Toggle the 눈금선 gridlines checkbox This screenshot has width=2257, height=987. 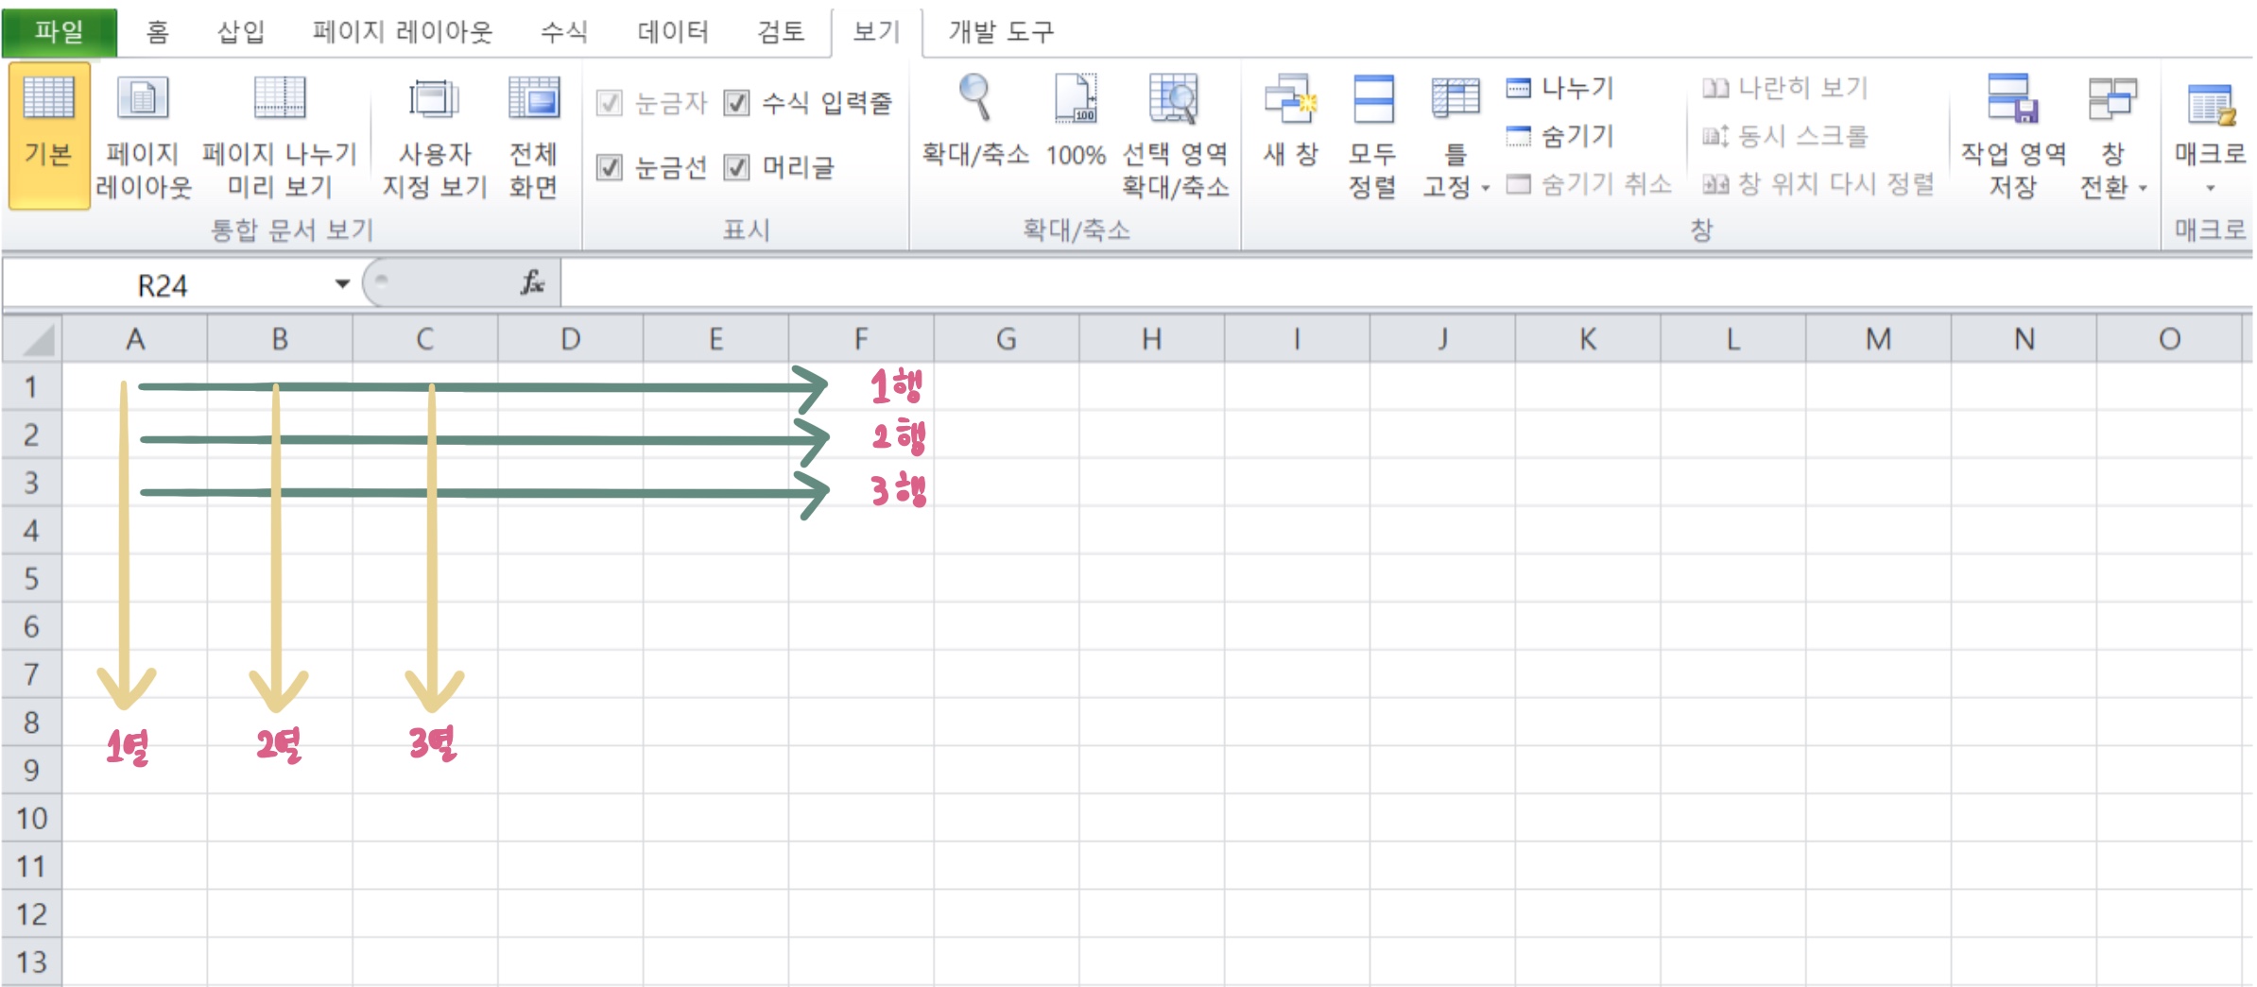point(610,167)
